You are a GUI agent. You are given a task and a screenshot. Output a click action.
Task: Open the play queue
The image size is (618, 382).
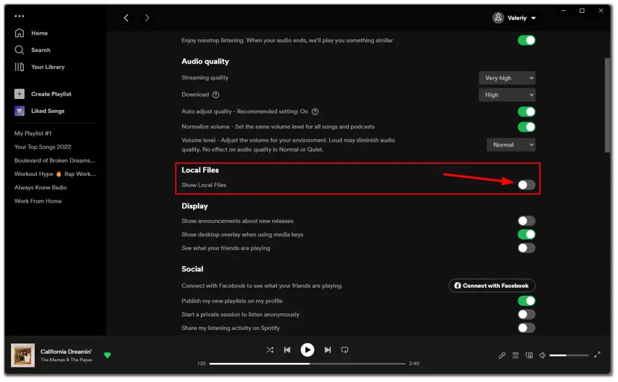tap(515, 355)
